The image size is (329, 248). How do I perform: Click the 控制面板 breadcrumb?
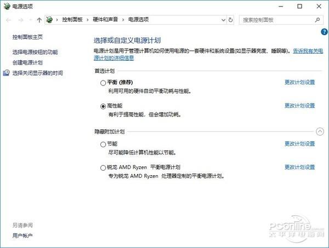click(x=72, y=20)
